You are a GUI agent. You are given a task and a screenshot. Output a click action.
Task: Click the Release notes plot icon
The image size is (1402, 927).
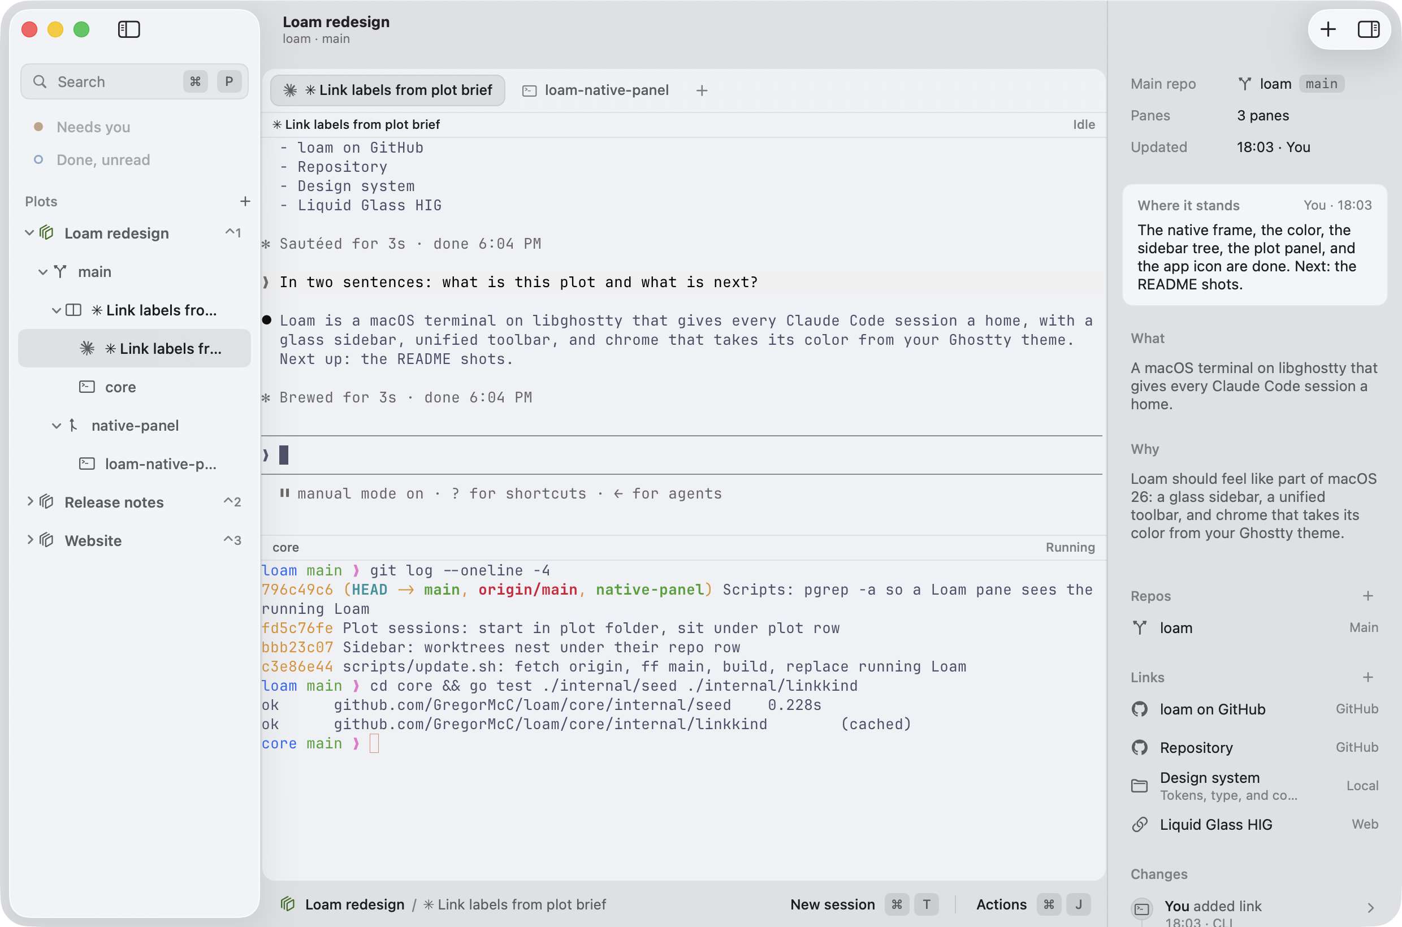point(47,502)
